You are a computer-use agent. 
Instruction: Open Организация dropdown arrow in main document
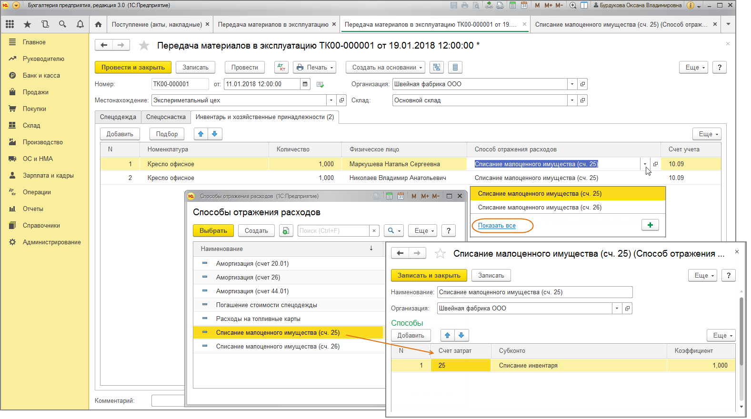[572, 84]
